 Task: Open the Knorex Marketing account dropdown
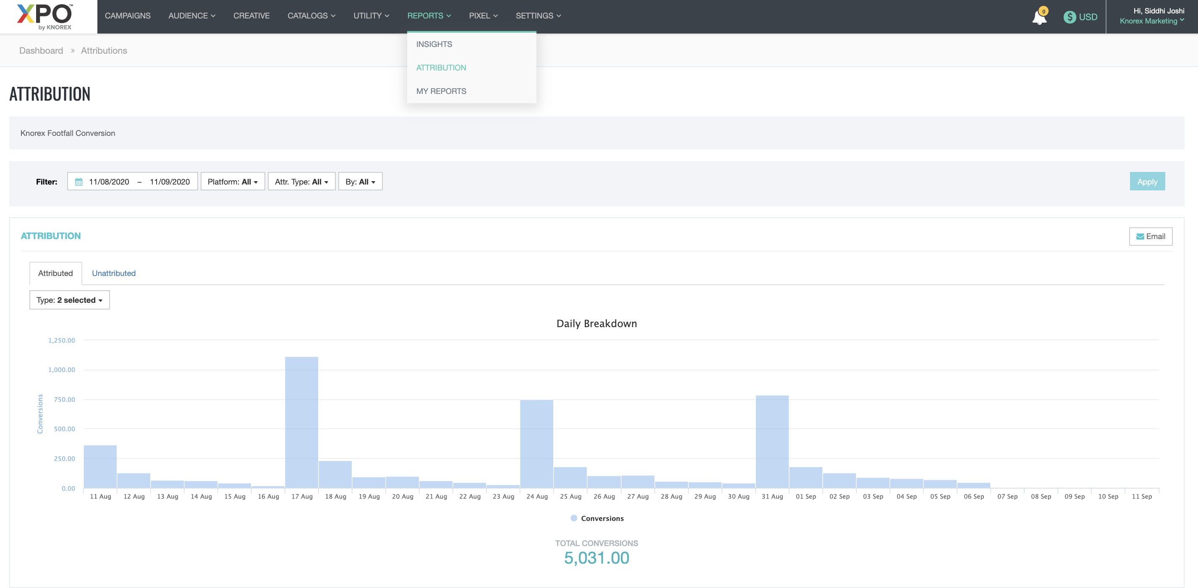1151,21
